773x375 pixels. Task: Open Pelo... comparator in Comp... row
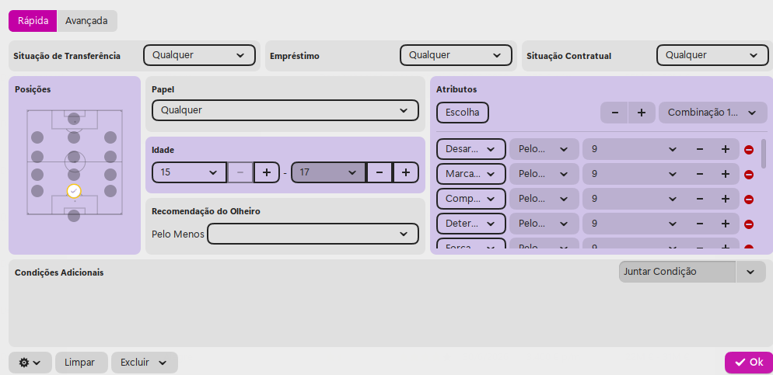544,198
